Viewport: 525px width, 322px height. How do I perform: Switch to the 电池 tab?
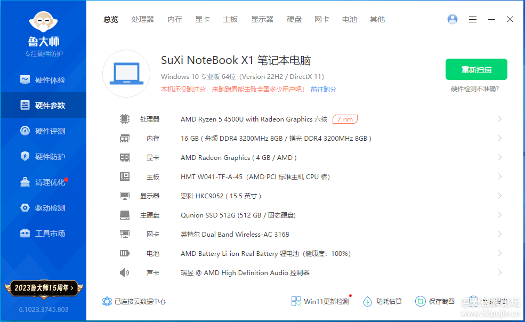pyautogui.click(x=350, y=19)
